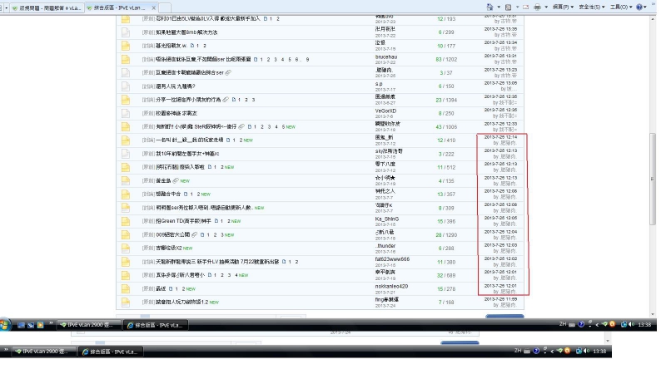This screenshot has height=374, width=666.
Task: Open author profile link nokkanleo420
Action: [x=391, y=286]
